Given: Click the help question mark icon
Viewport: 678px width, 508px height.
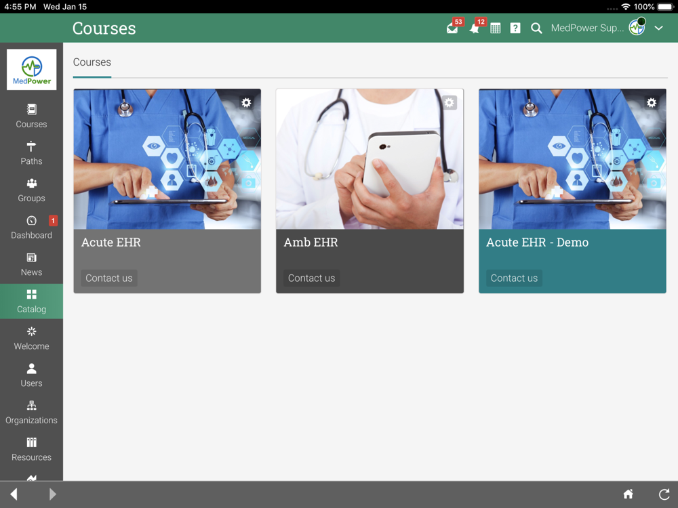Looking at the screenshot, I should point(515,28).
